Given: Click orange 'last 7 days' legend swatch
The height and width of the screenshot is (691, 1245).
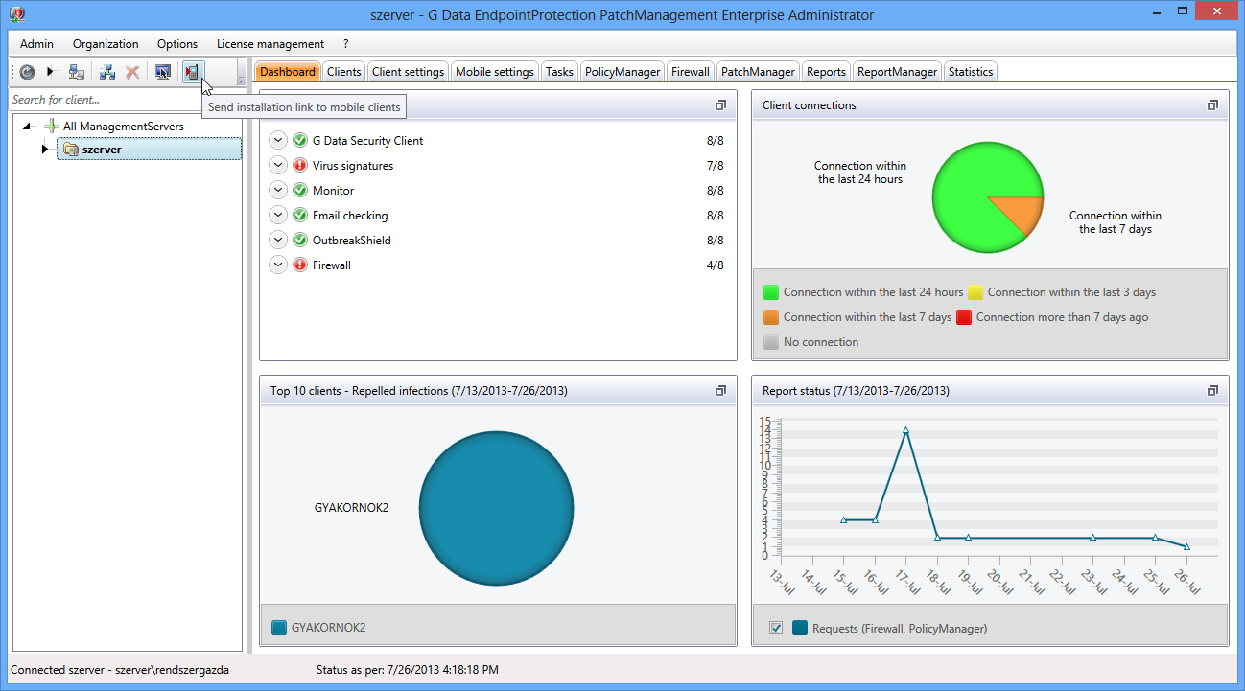Looking at the screenshot, I should pos(771,317).
